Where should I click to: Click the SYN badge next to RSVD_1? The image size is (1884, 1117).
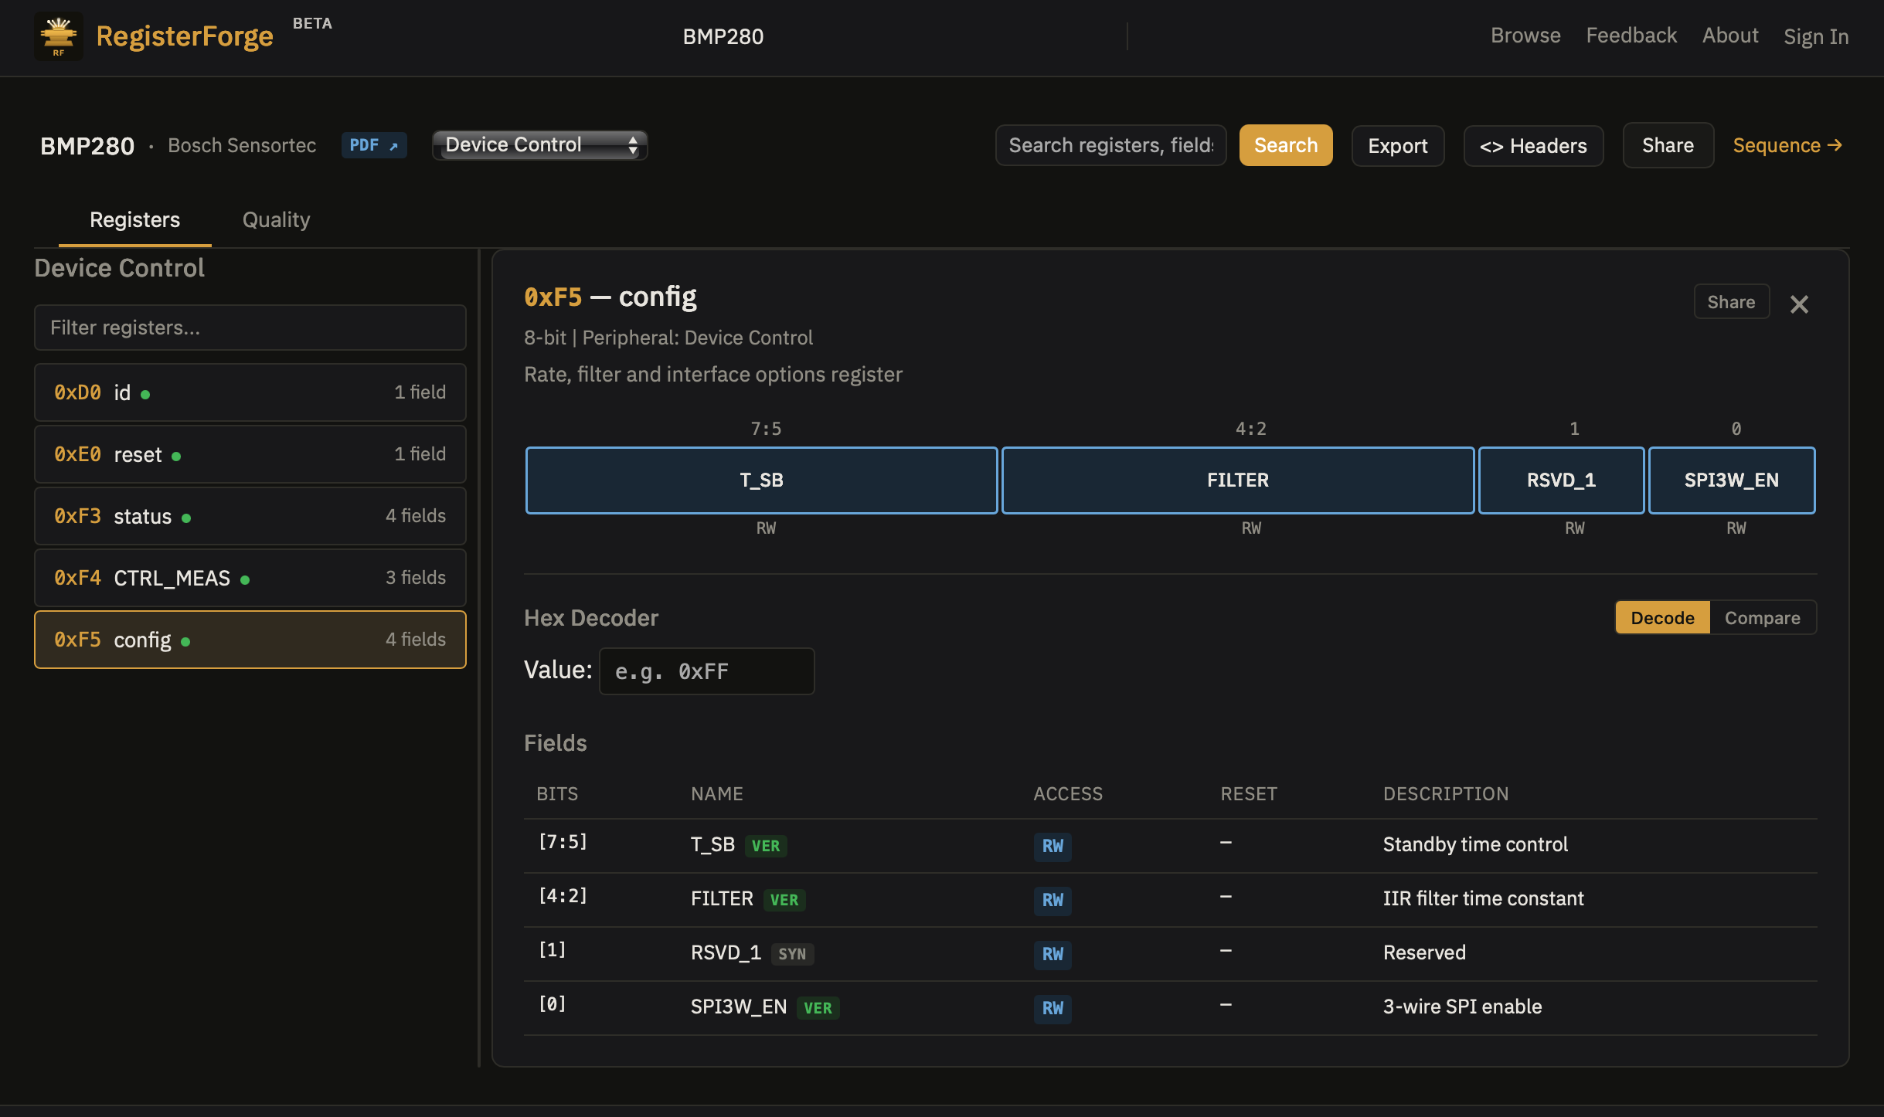pos(792,954)
